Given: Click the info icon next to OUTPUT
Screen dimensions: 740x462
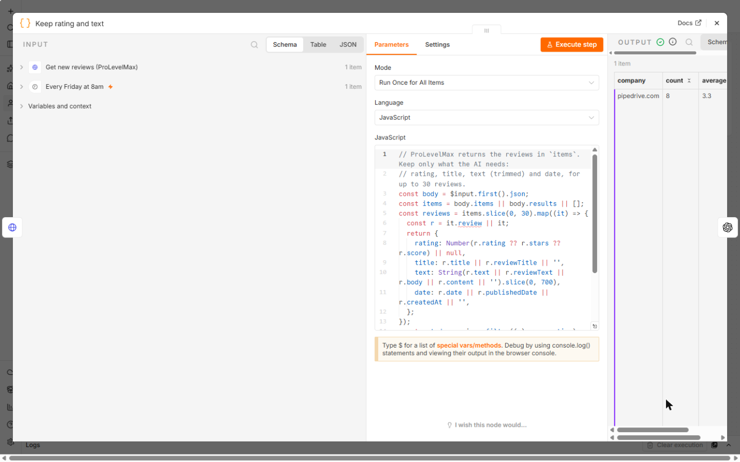Looking at the screenshot, I should 673,42.
